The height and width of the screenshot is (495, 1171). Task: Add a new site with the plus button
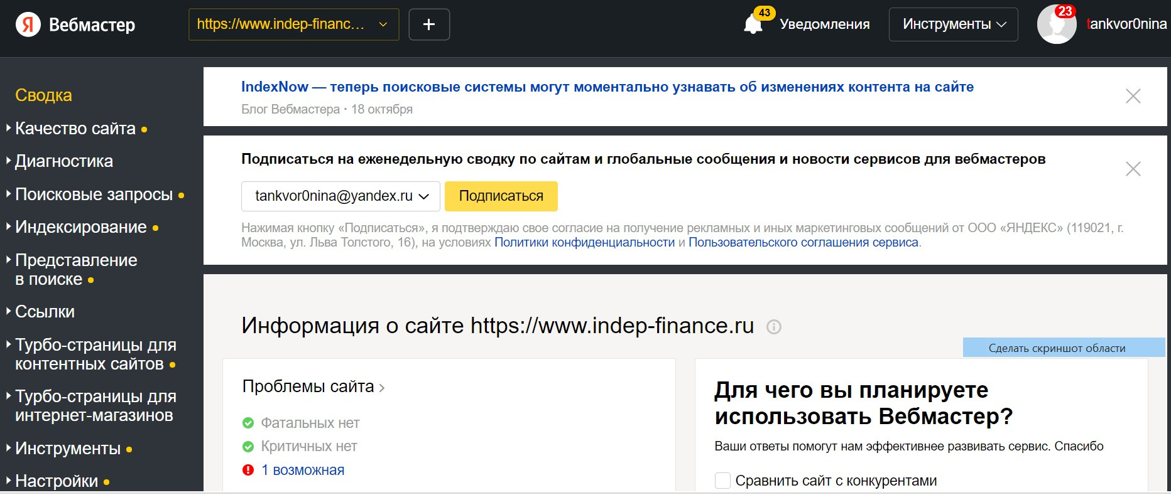[x=429, y=24]
